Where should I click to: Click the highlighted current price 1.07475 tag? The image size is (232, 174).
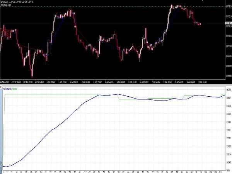coord(229,23)
